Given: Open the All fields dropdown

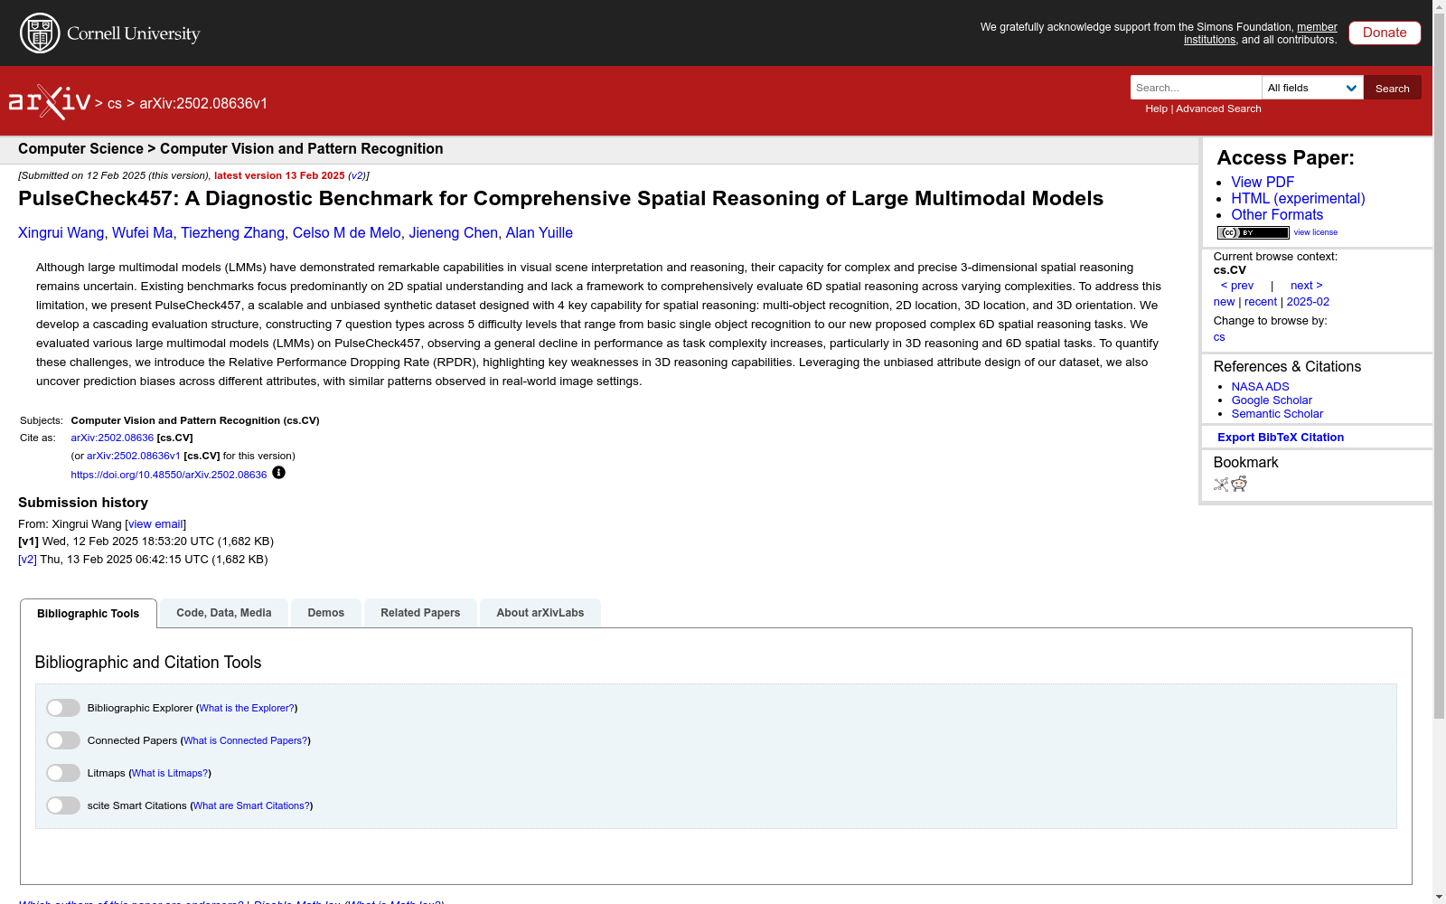Looking at the screenshot, I should point(1312,88).
